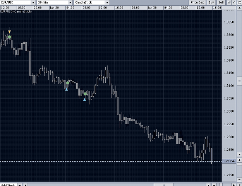Click the EUR/USD (CandleStick) chart title
This screenshot has height=186, width=242.
point(16,11)
